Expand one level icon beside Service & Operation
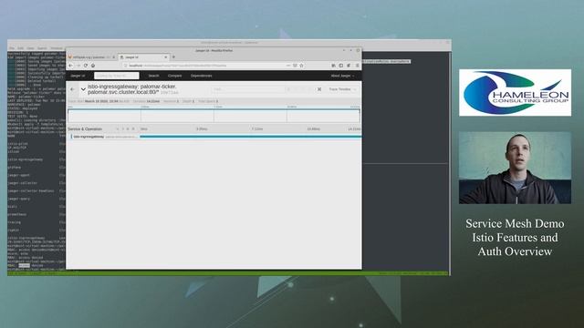The height and width of the screenshot is (328, 584). coord(118,129)
